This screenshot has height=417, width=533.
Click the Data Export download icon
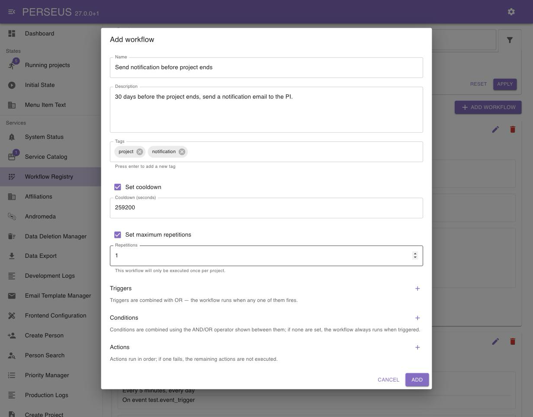point(12,256)
